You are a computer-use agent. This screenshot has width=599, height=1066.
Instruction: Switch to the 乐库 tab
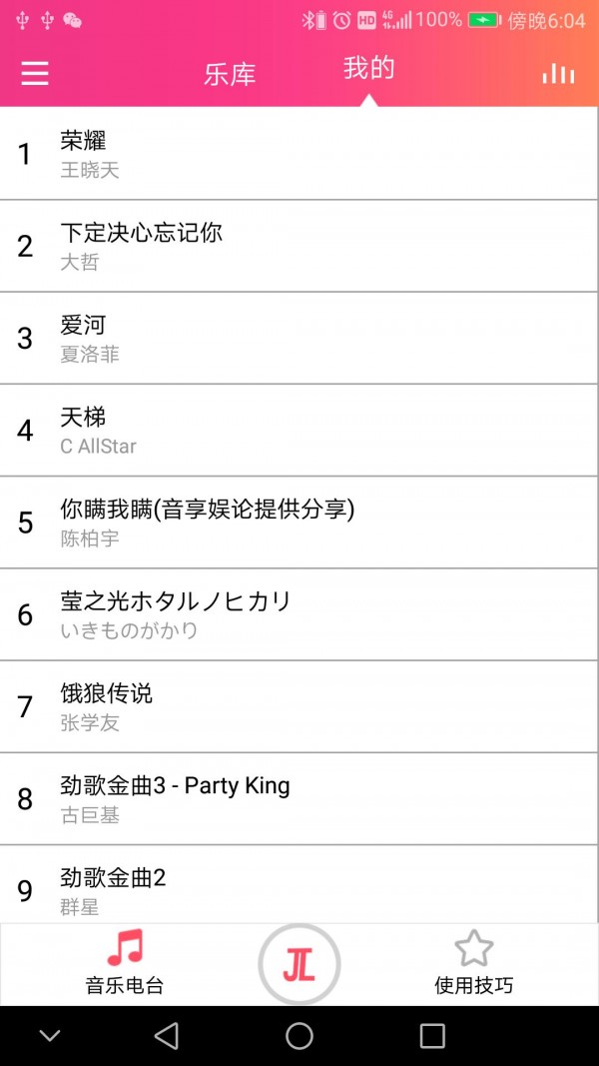pyautogui.click(x=230, y=75)
